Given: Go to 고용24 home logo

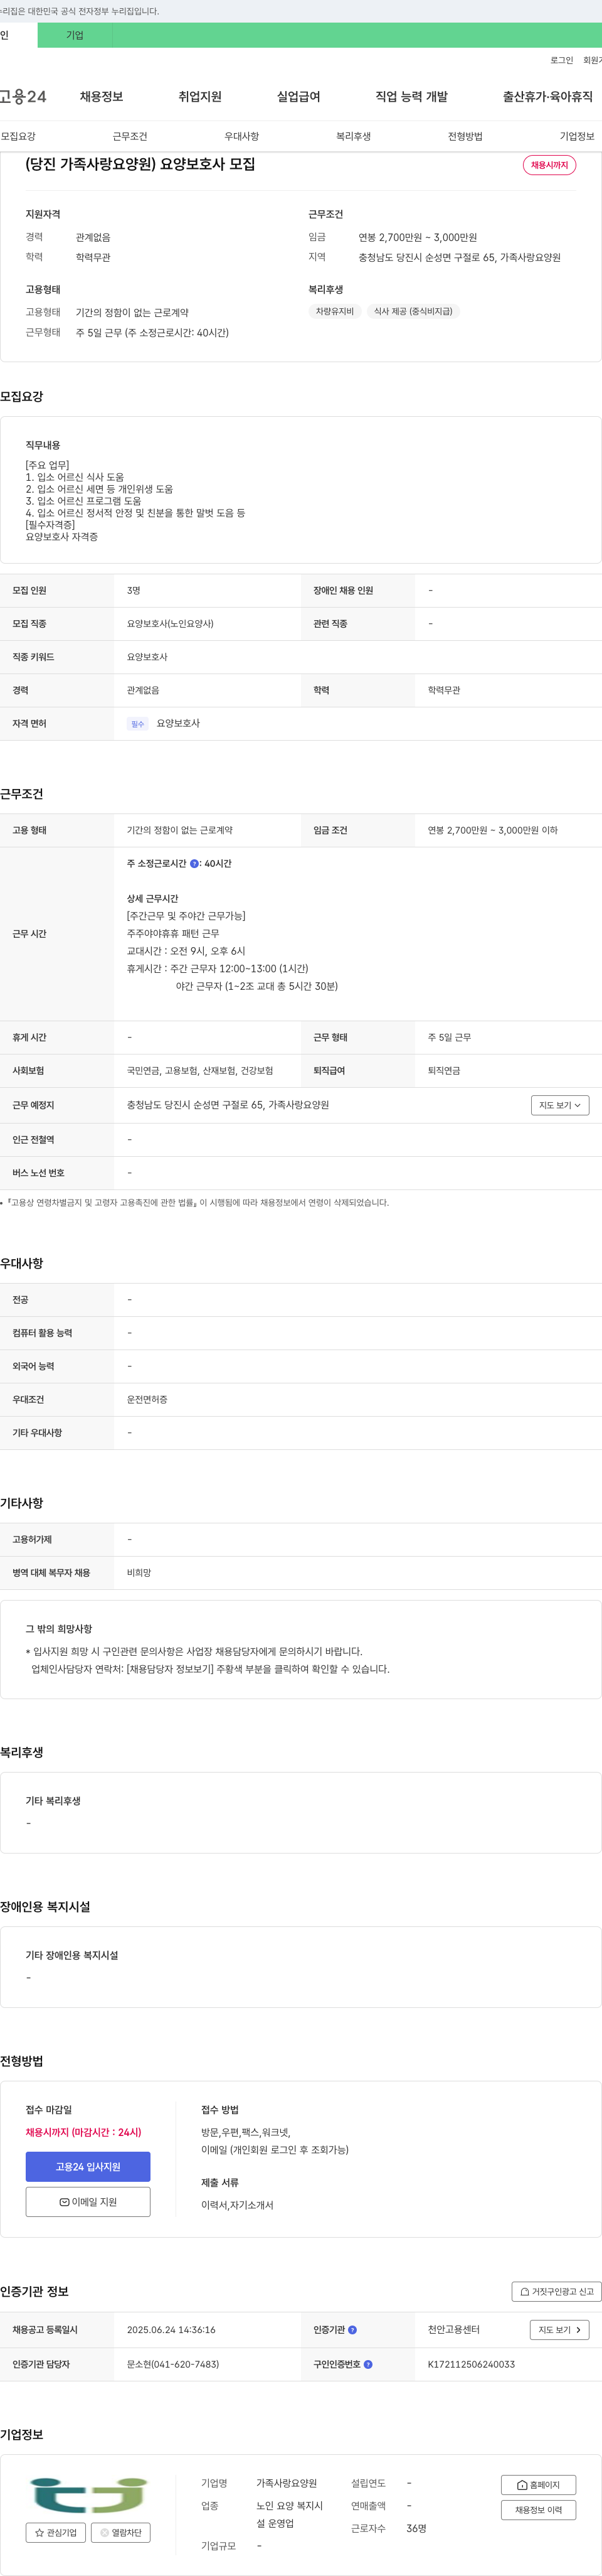Looking at the screenshot, I should pyautogui.click(x=23, y=97).
